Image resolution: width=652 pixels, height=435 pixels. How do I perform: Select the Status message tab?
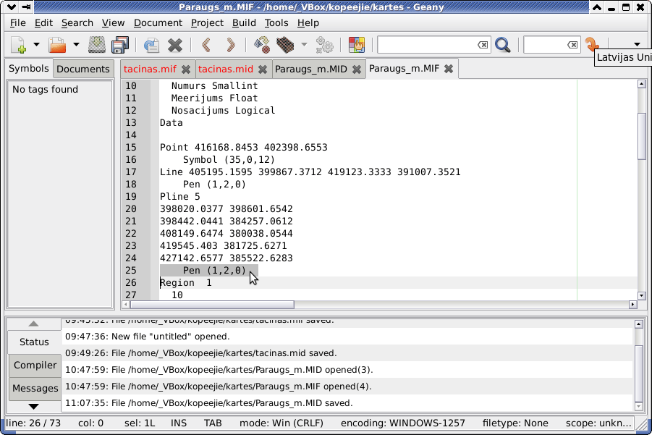coord(34,342)
